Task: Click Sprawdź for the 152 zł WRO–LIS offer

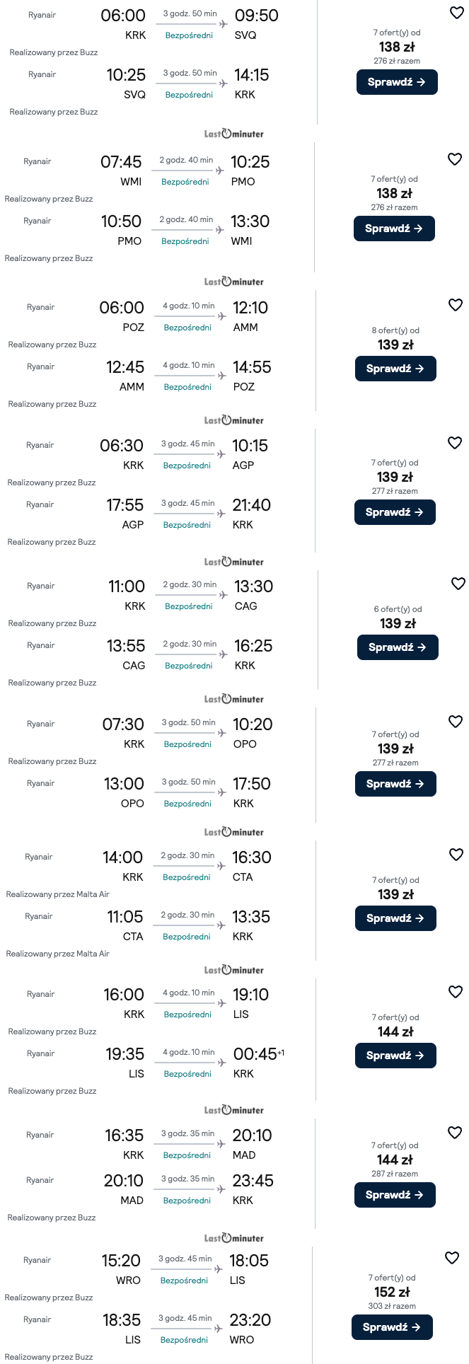Action: pos(392,1327)
